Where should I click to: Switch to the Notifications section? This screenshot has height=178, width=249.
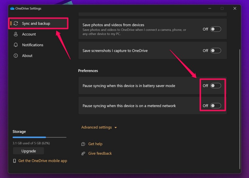pyautogui.click(x=33, y=45)
